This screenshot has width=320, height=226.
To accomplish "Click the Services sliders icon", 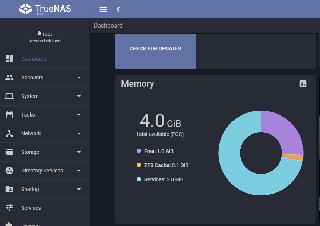I will point(9,208).
